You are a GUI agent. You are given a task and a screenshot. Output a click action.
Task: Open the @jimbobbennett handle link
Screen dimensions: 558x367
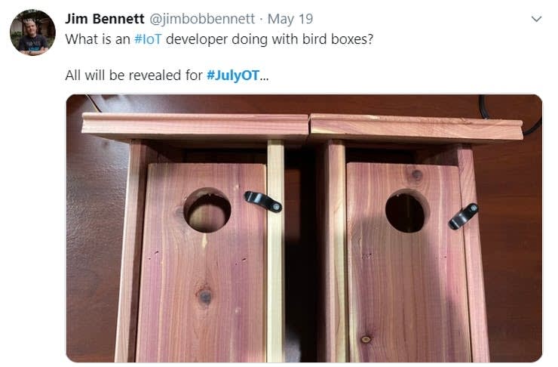(202, 19)
